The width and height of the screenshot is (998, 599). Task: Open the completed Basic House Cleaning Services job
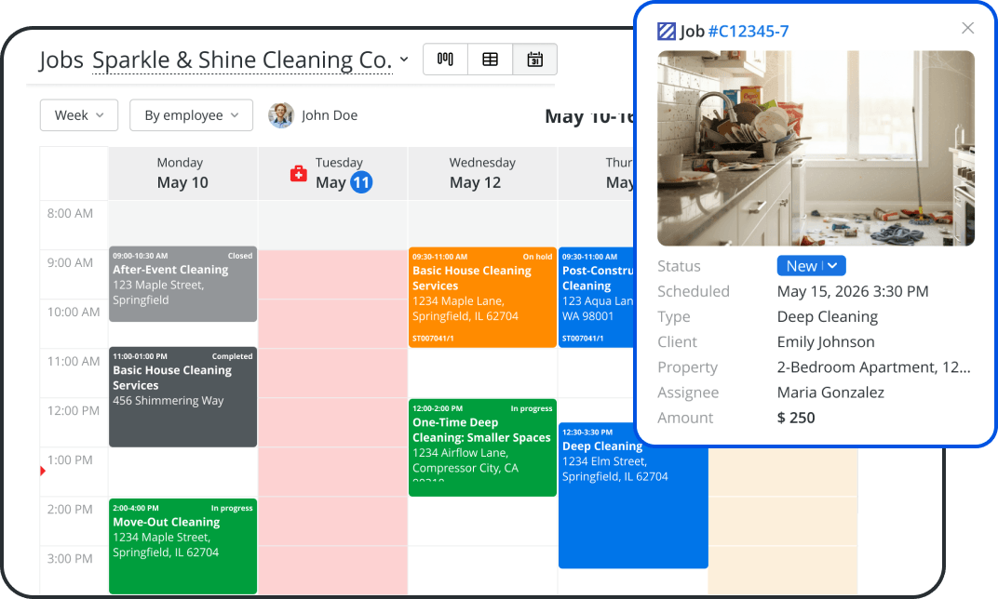182,397
